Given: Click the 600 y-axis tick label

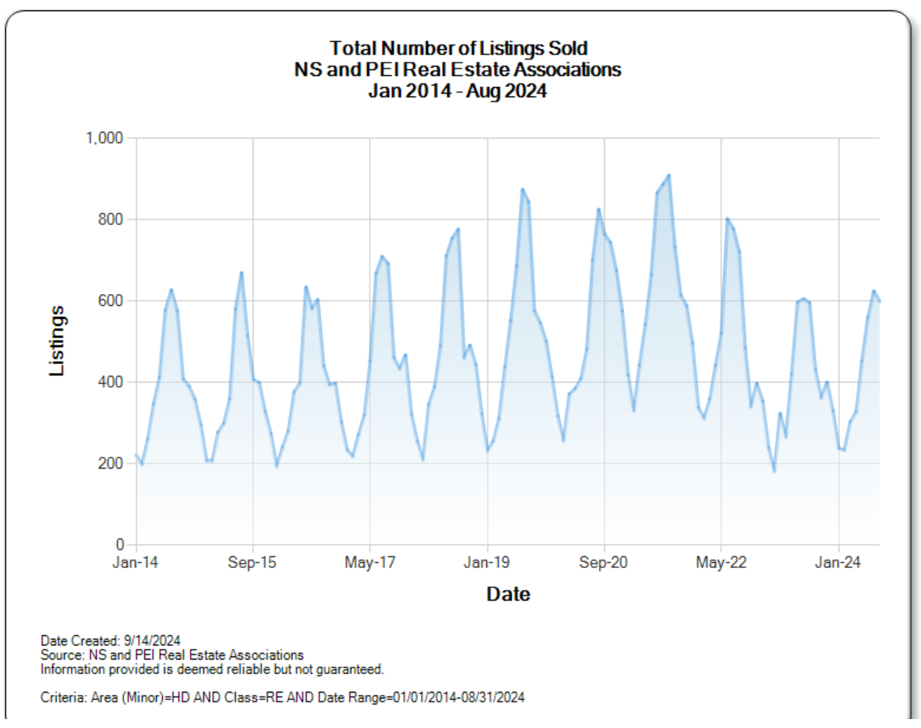Looking at the screenshot, I should click(111, 301).
